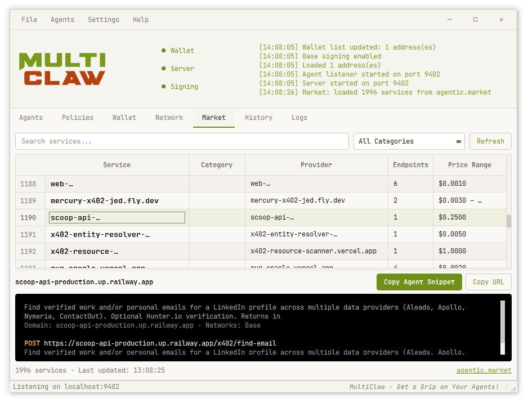
Task: Switch to the History tab
Action: pos(258,118)
